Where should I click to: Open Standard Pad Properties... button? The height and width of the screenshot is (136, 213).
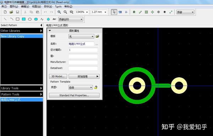click(74, 95)
